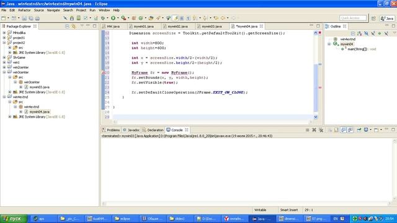The image size is (397, 223).
Task: Minimize the Package Explorer view
Action: (88, 26)
